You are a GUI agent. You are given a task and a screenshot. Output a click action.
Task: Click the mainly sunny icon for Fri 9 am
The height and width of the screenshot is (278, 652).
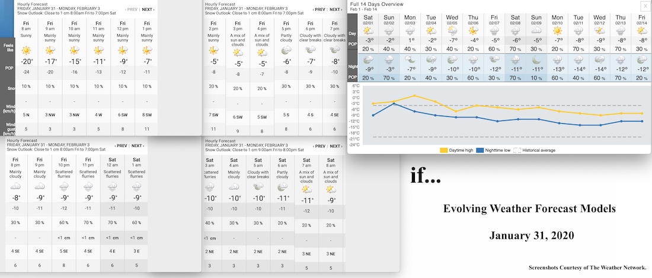[50, 51]
